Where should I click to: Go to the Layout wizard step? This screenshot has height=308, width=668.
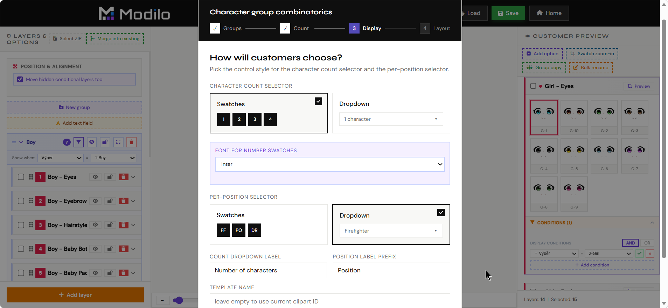[435, 28]
